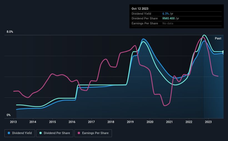Select the 2019 x-axis label
The width and height of the screenshot is (228, 141).
click(x=130, y=122)
